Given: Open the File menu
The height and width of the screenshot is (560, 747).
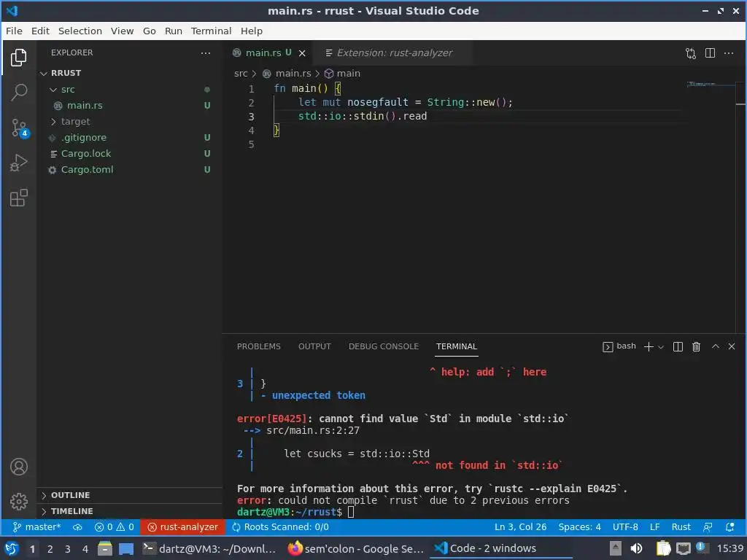Looking at the screenshot, I should coord(14,31).
